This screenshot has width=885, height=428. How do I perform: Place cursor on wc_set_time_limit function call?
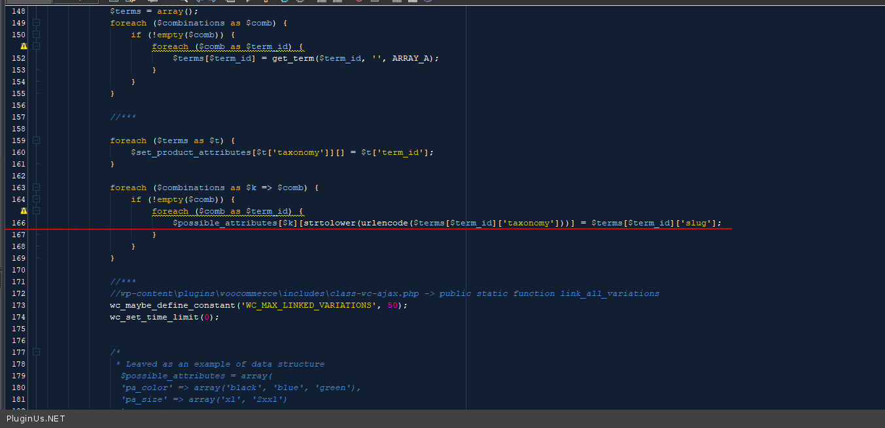point(154,317)
